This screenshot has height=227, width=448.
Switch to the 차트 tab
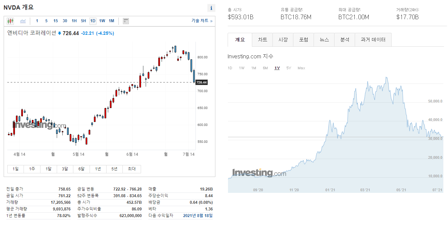(x=262, y=40)
